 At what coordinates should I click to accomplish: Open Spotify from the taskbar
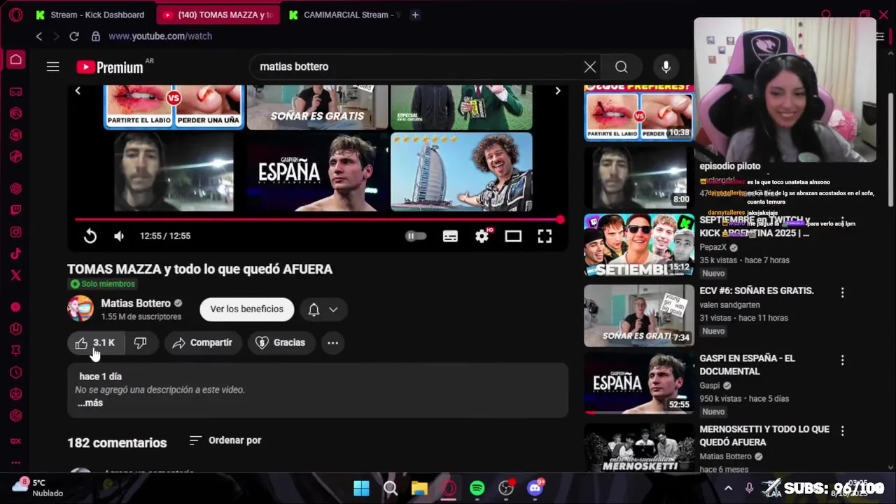(477, 488)
